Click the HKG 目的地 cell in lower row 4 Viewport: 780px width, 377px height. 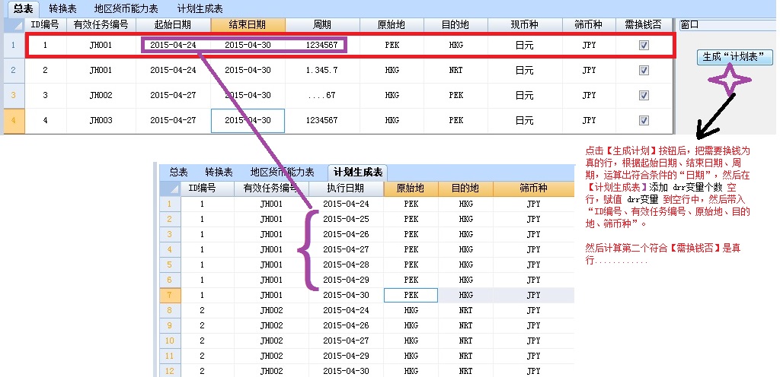coord(465,249)
